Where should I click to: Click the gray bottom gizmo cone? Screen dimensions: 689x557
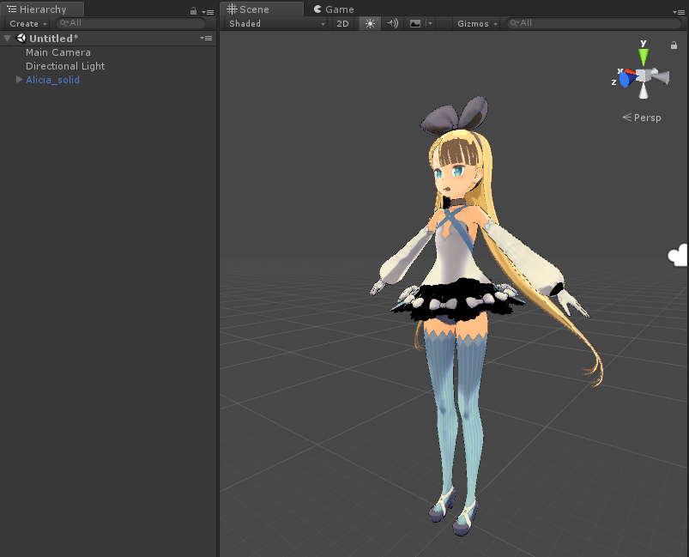coord(644,91)
